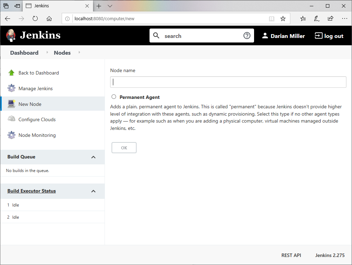
Task: Go to Dashboard in the breadcrumb
Action: click(24, 53)
